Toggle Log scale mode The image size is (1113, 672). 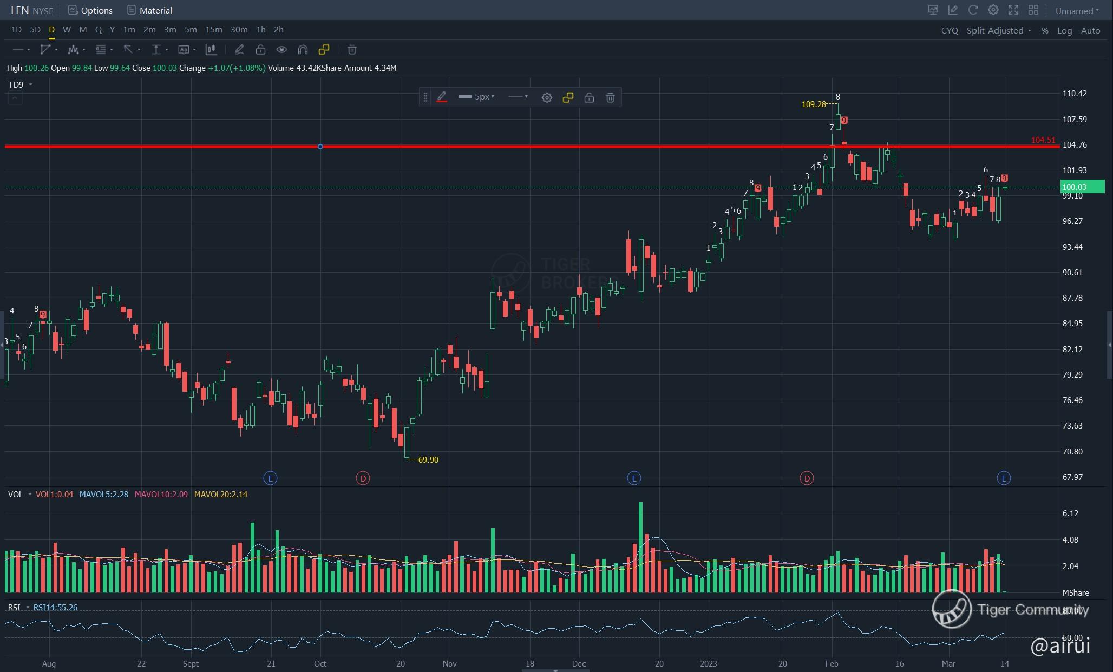(x=1064, y=30)
